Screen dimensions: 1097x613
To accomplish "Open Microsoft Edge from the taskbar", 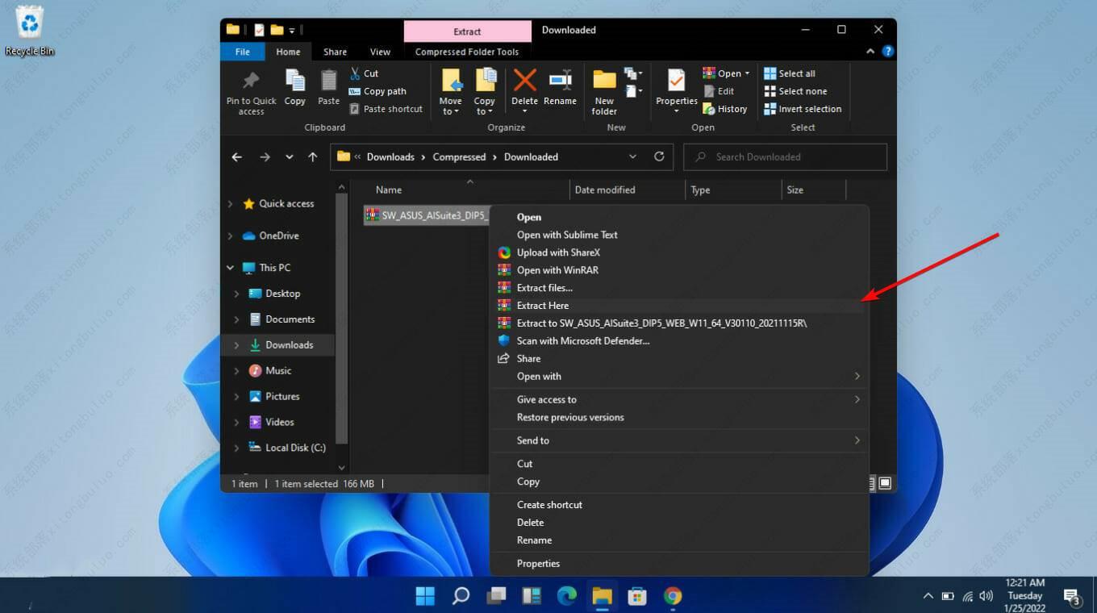I will pos(567,596).
